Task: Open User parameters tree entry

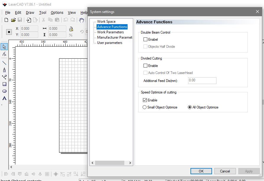Action: pyautogui.click(x=110, y=43)
